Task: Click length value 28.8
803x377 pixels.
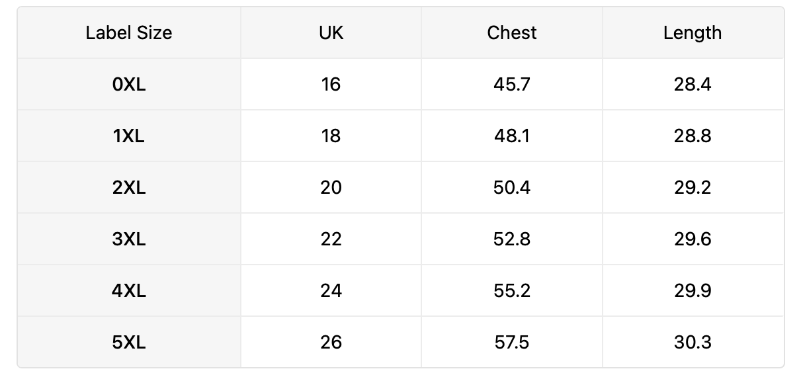Action: point(693,136)
